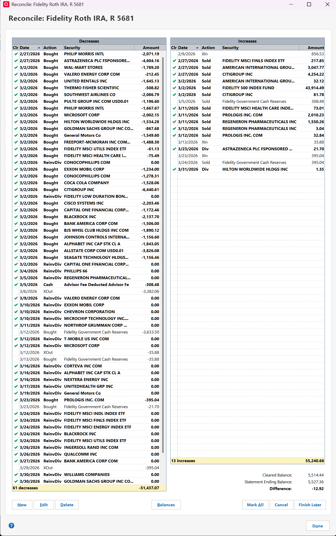Select the BLACKROCK INC -2,137.70 row
Image resolution: width=336 pixels, height=536 pixels.
pyautogui.click(x=86, y=217)
